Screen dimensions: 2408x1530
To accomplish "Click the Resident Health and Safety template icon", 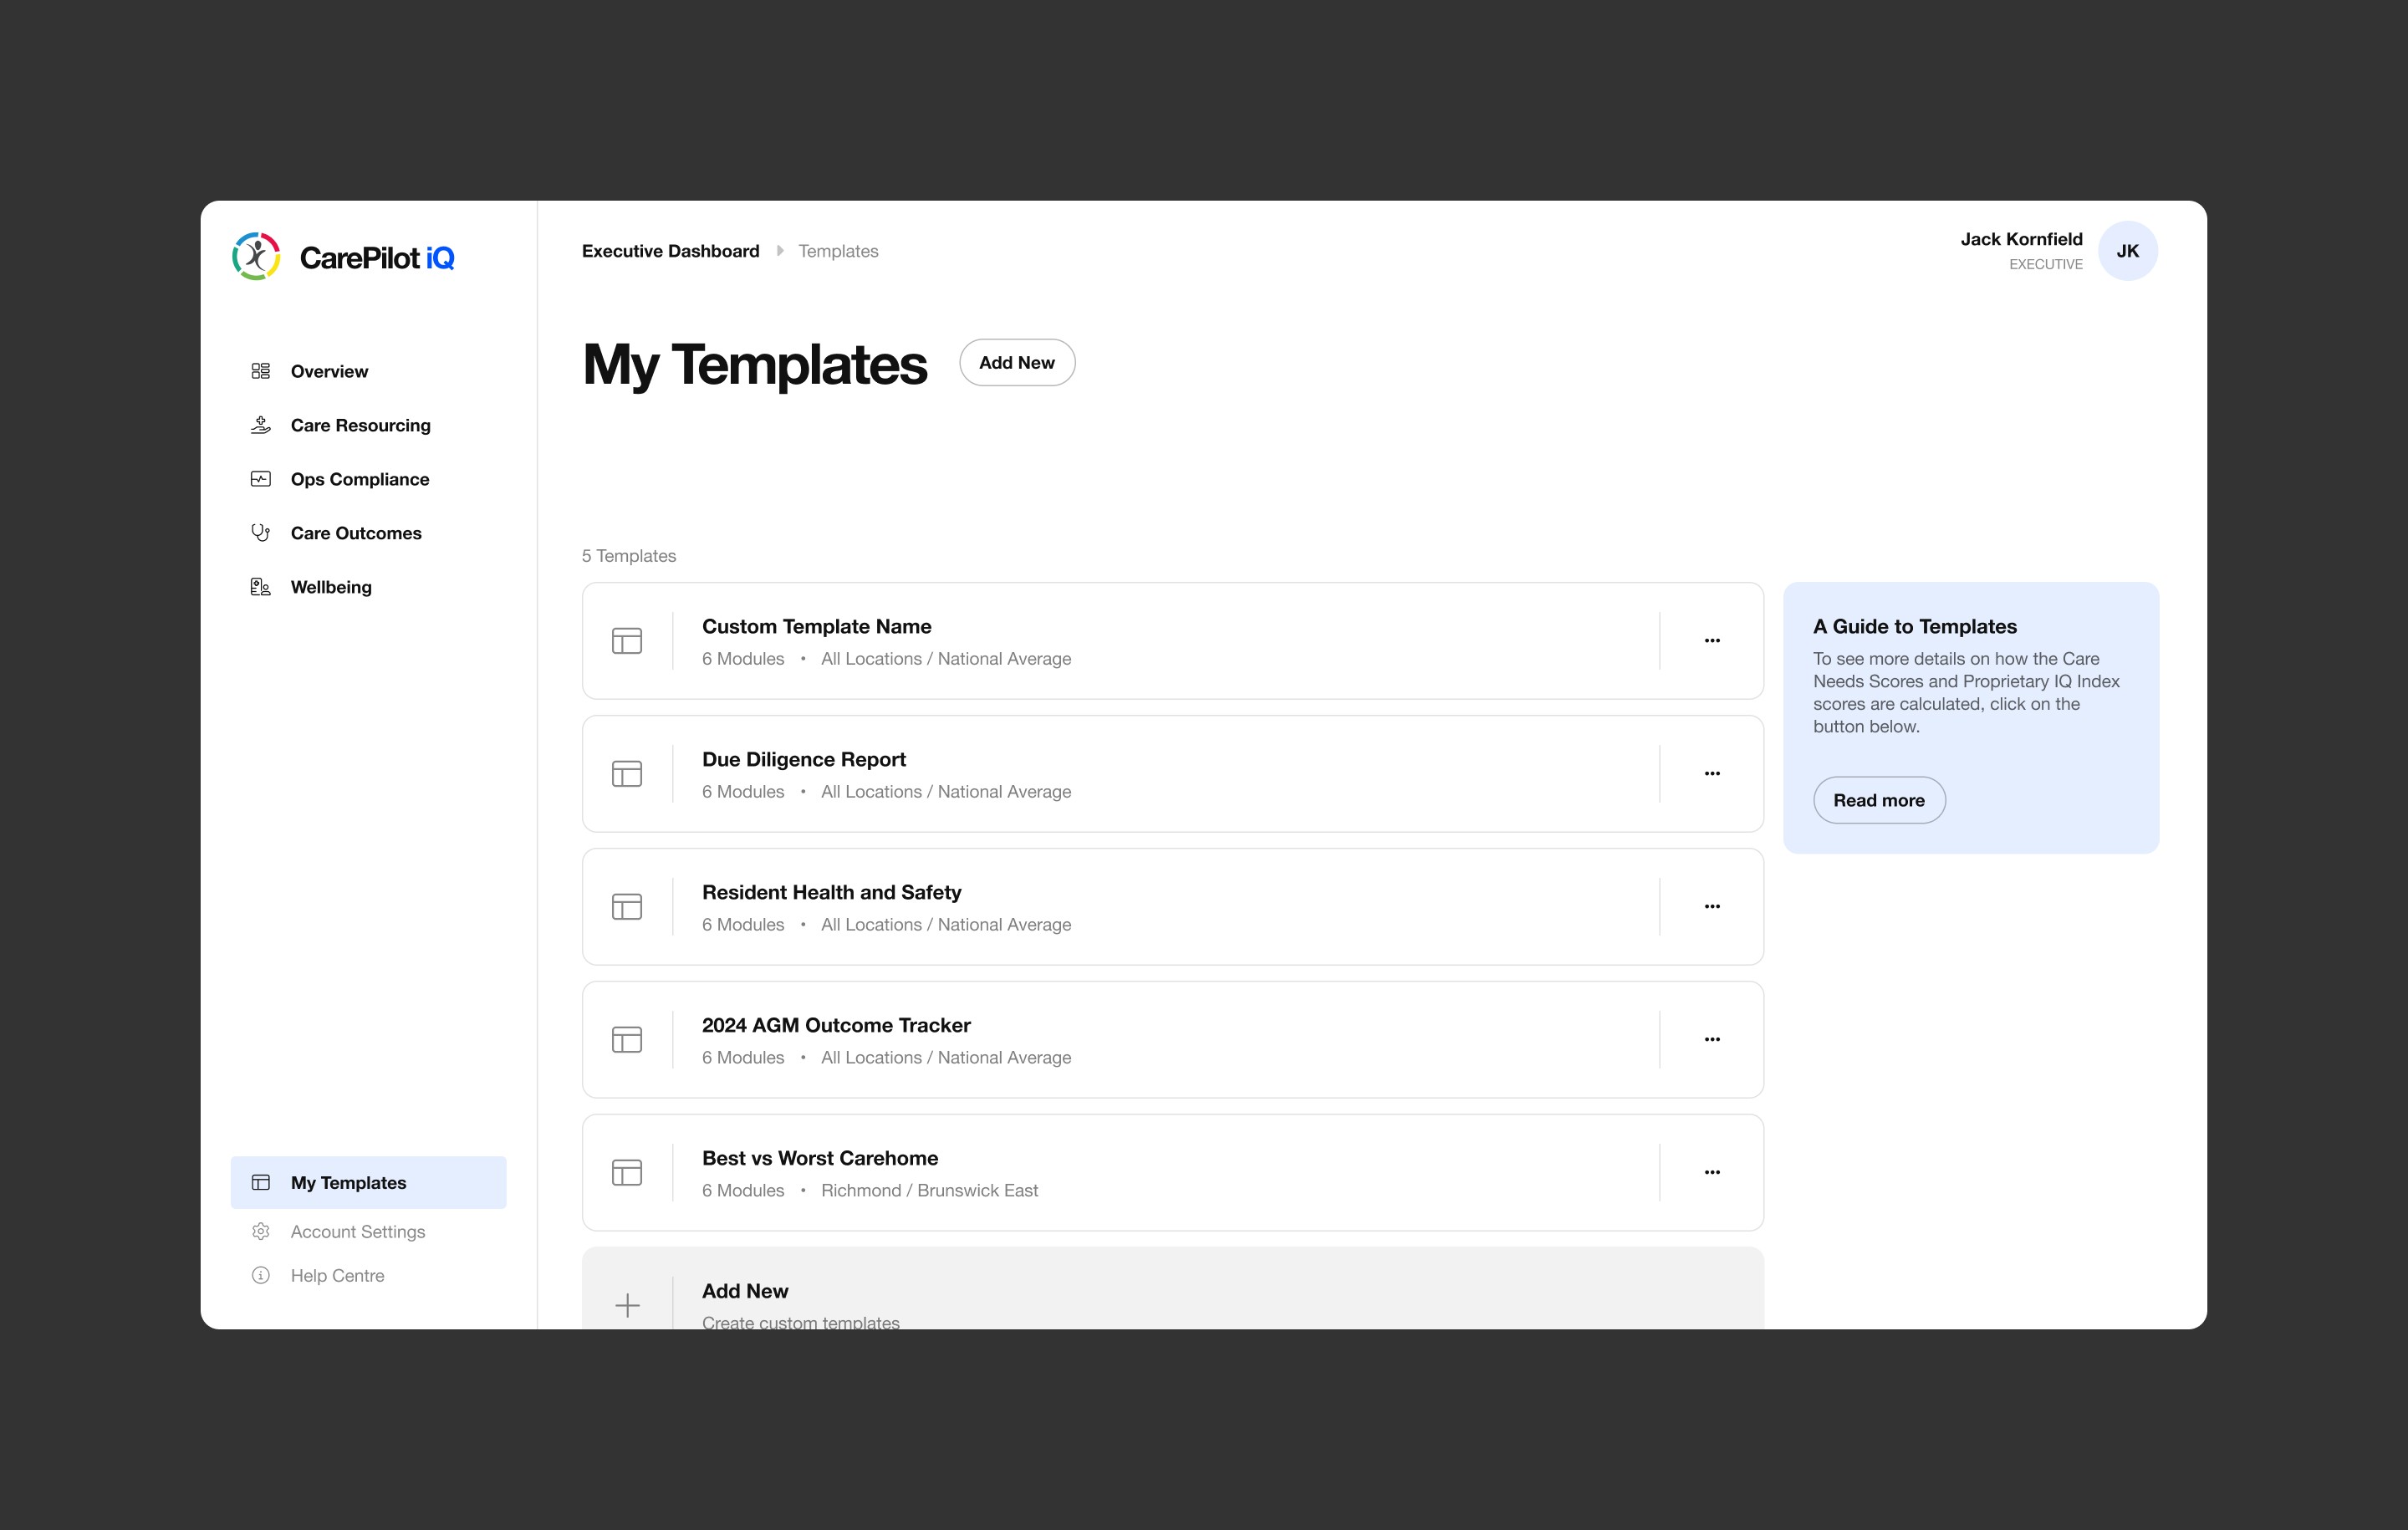I will [627, 907].
